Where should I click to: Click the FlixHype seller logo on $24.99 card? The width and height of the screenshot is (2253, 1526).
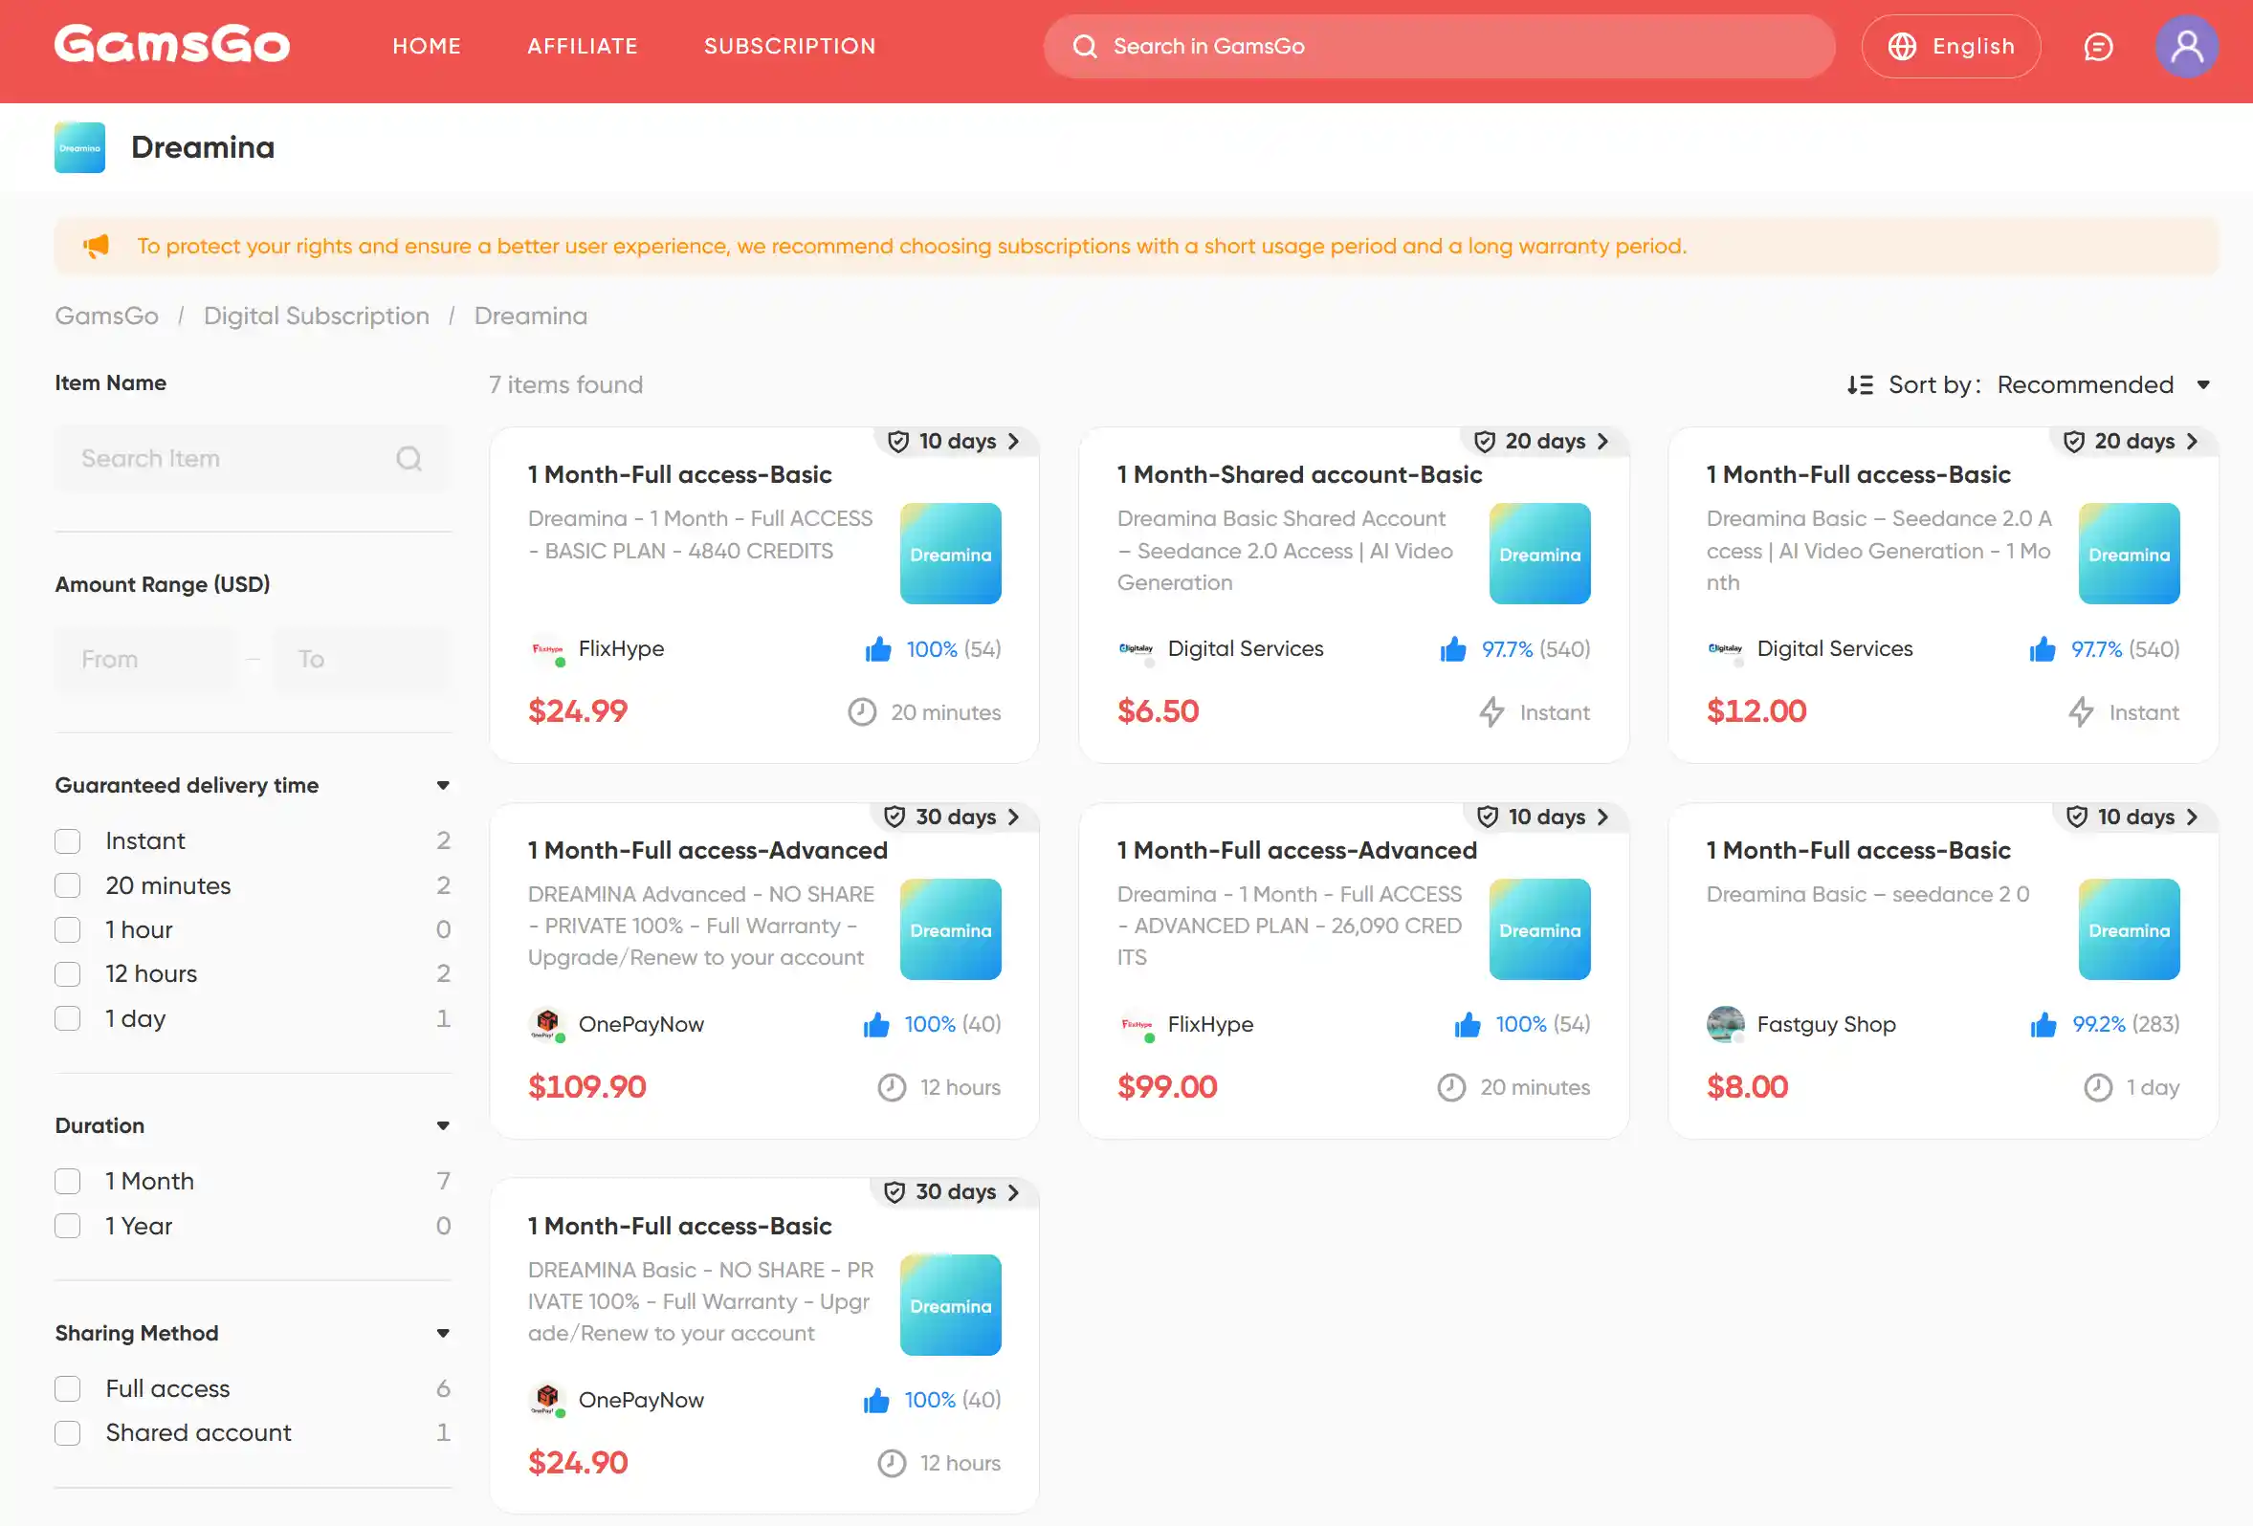(547, 649)
